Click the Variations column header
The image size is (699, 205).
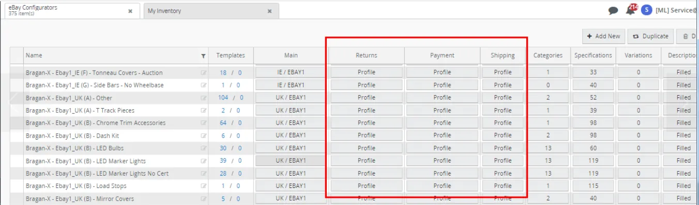(638, 55)
